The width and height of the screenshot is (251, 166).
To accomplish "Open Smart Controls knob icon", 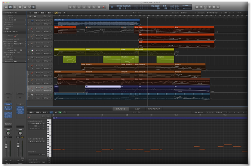I will tap(25, 7).
